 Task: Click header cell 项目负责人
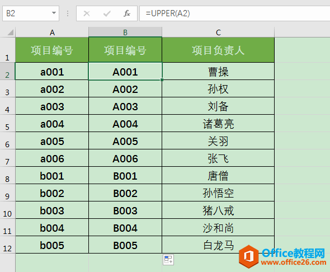pyautogui.click(x=218, y=50)
